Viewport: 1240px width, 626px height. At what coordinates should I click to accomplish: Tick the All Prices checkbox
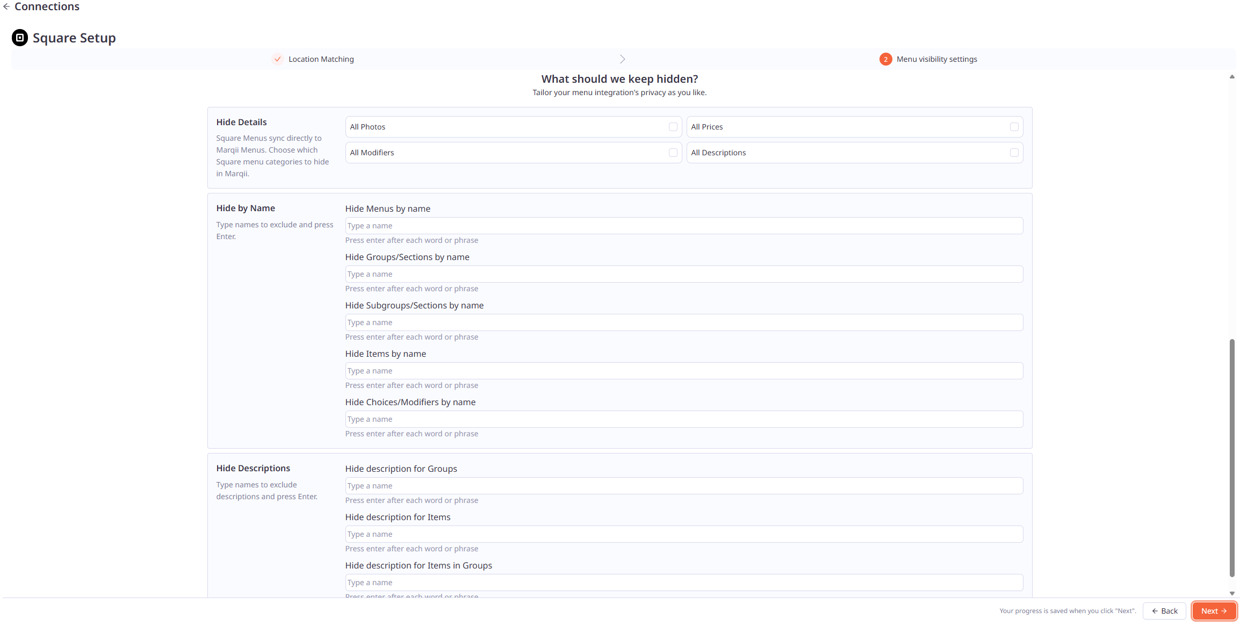[x=1014, y=127]
